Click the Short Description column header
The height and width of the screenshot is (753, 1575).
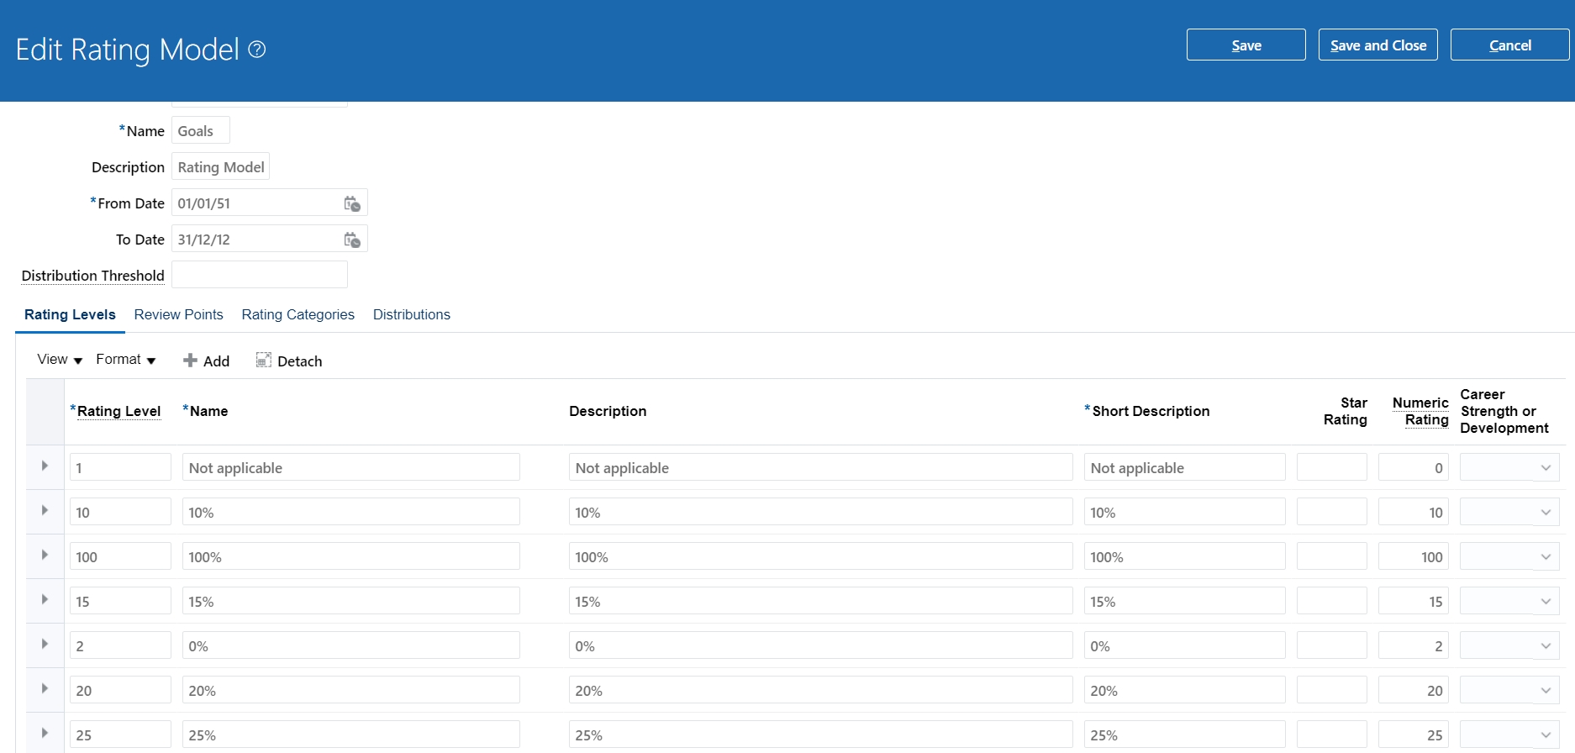click(x=1151, y=411)
